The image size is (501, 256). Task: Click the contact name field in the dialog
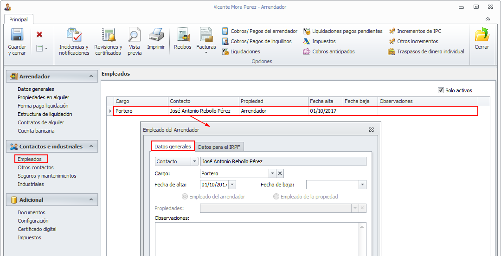[x=283, y=162]
